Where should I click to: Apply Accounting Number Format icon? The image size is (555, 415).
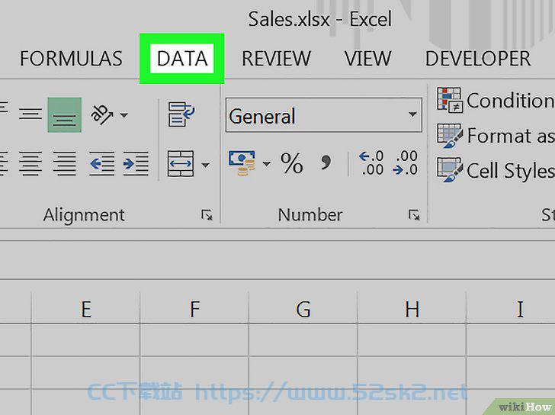pyautogui.click(x=242, y=163)
